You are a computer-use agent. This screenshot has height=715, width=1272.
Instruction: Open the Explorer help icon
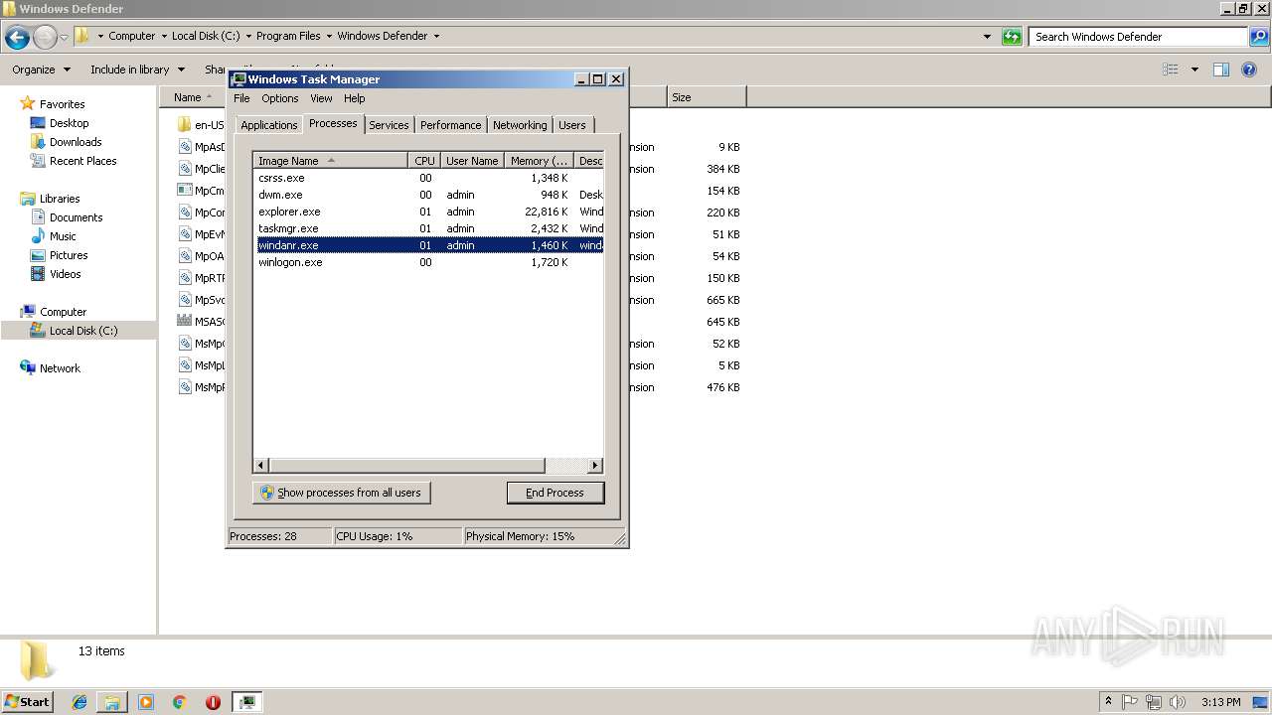point(1249,70)
